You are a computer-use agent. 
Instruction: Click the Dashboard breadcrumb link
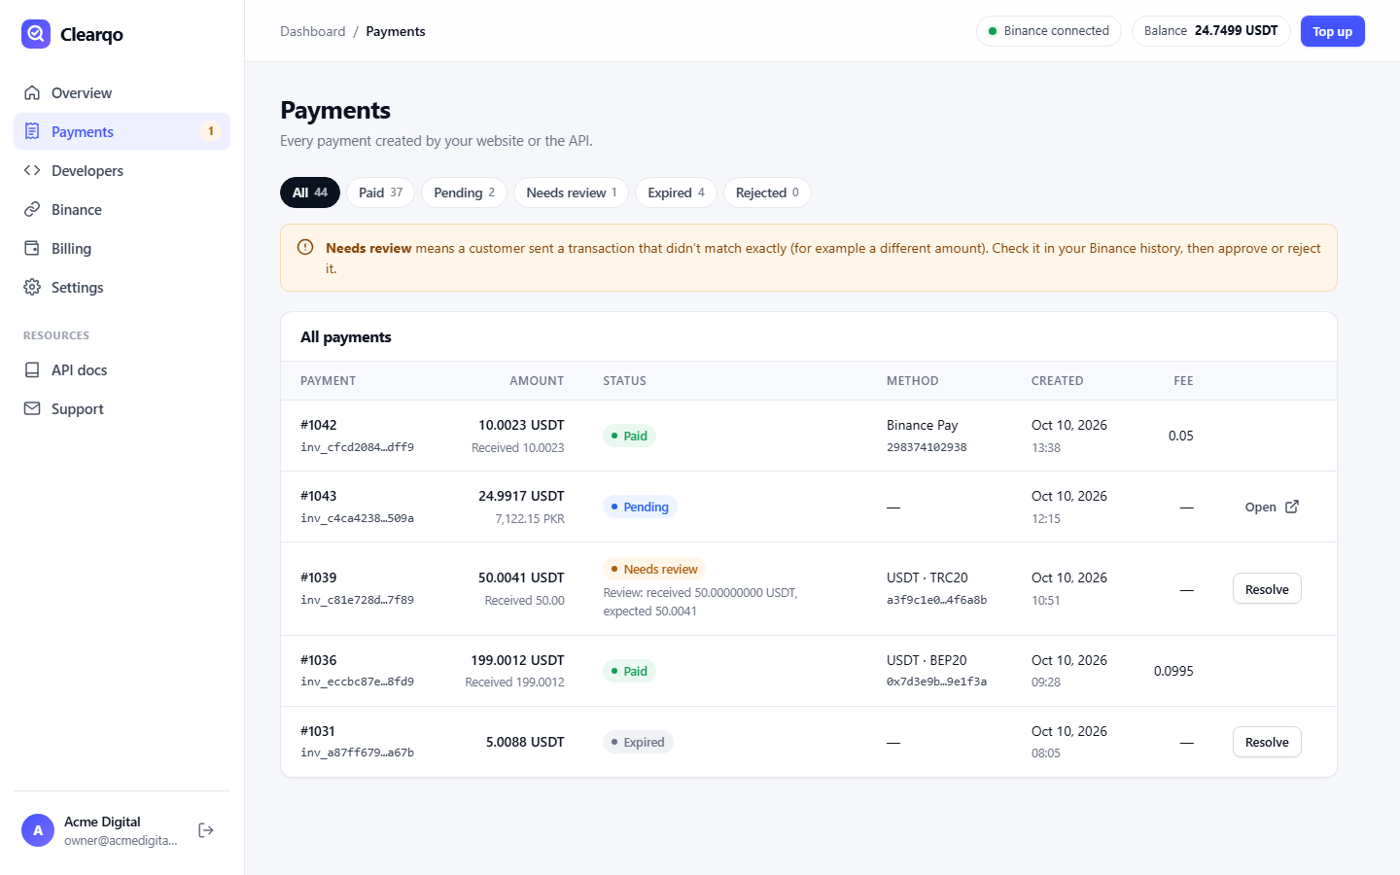pyautogui.click(x=312, y=31)
